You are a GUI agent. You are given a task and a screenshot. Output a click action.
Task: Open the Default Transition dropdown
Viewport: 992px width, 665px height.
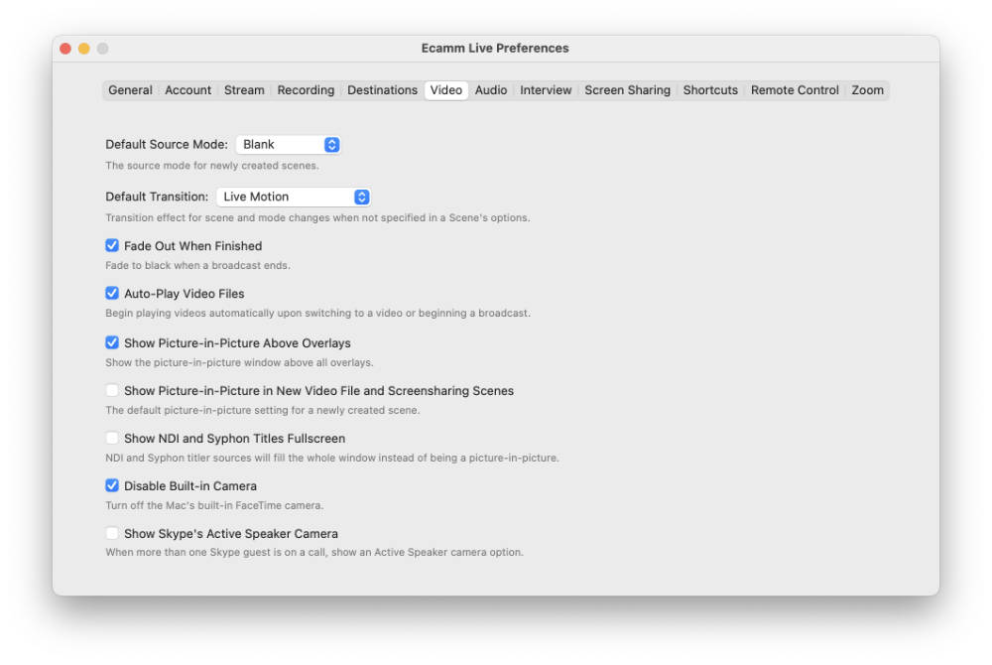click(x=294, y=198)
